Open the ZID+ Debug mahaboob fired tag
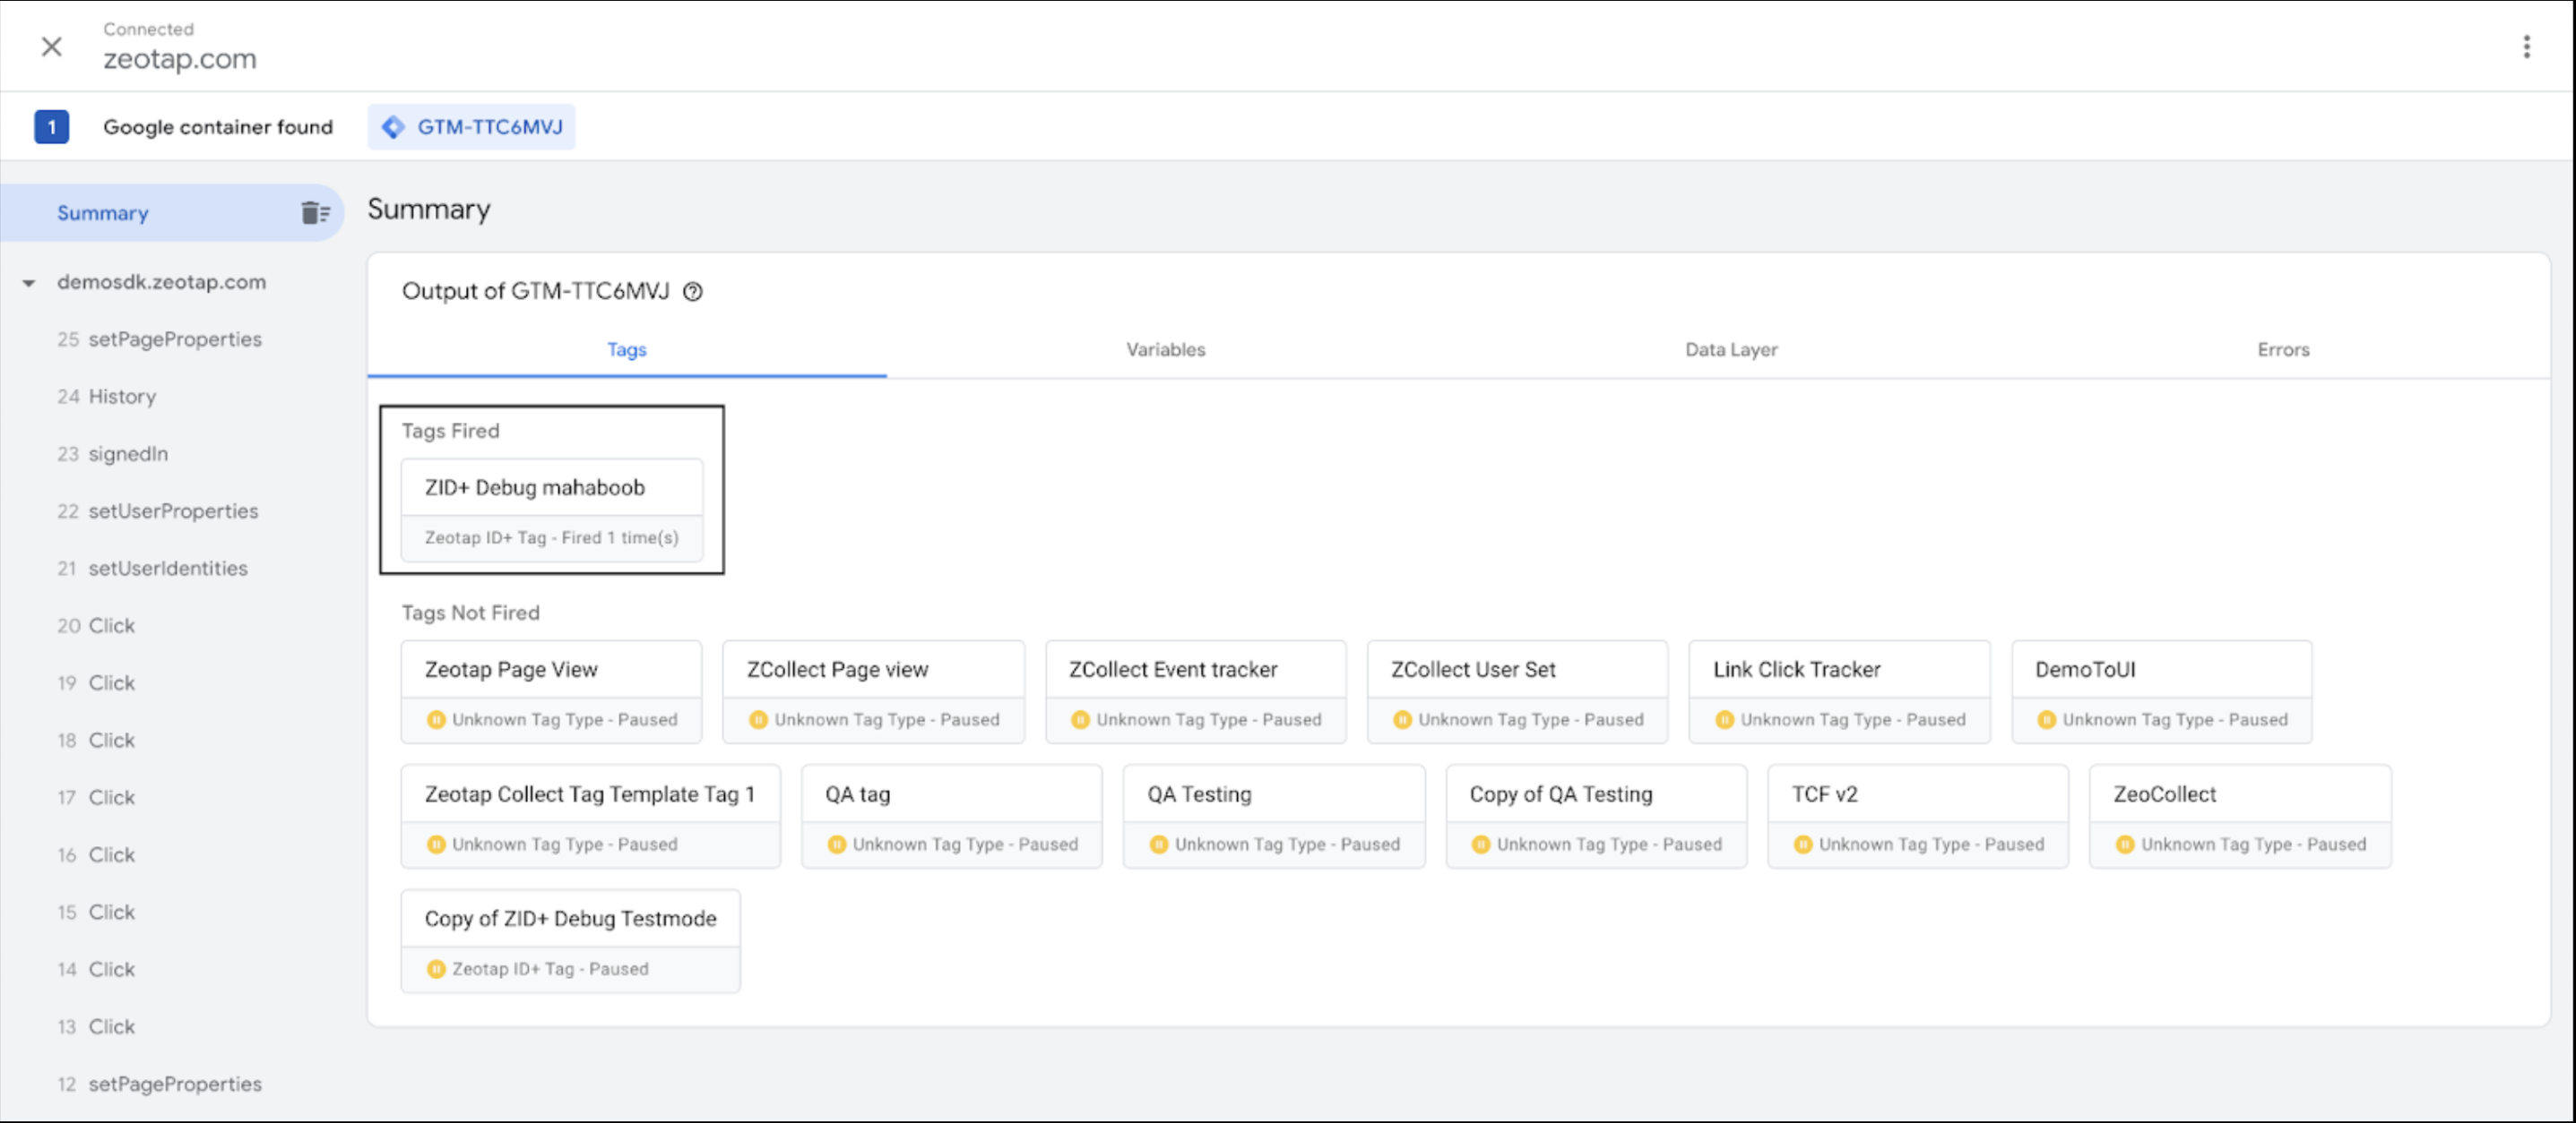 [x=551, y=489]
